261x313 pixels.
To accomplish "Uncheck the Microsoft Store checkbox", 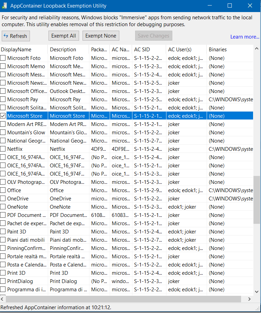I will coord(3,116).
